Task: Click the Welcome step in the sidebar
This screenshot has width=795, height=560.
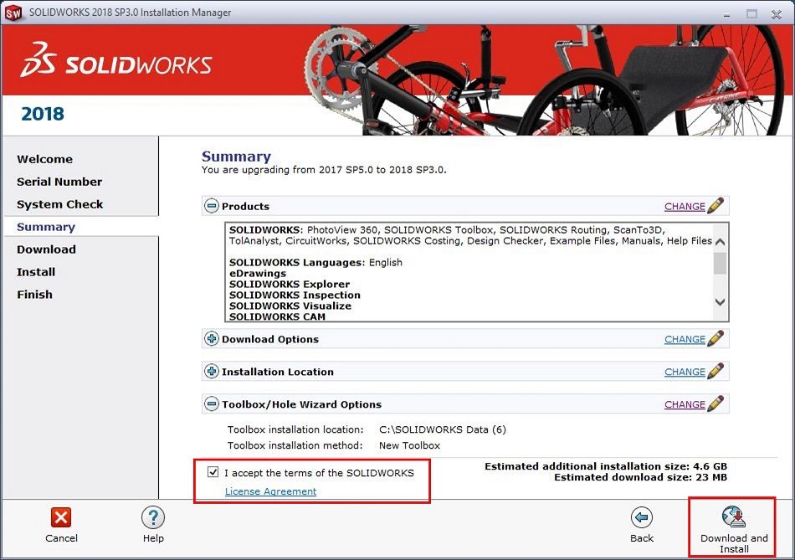Action: pyautogui.click(x=44, y=159)
